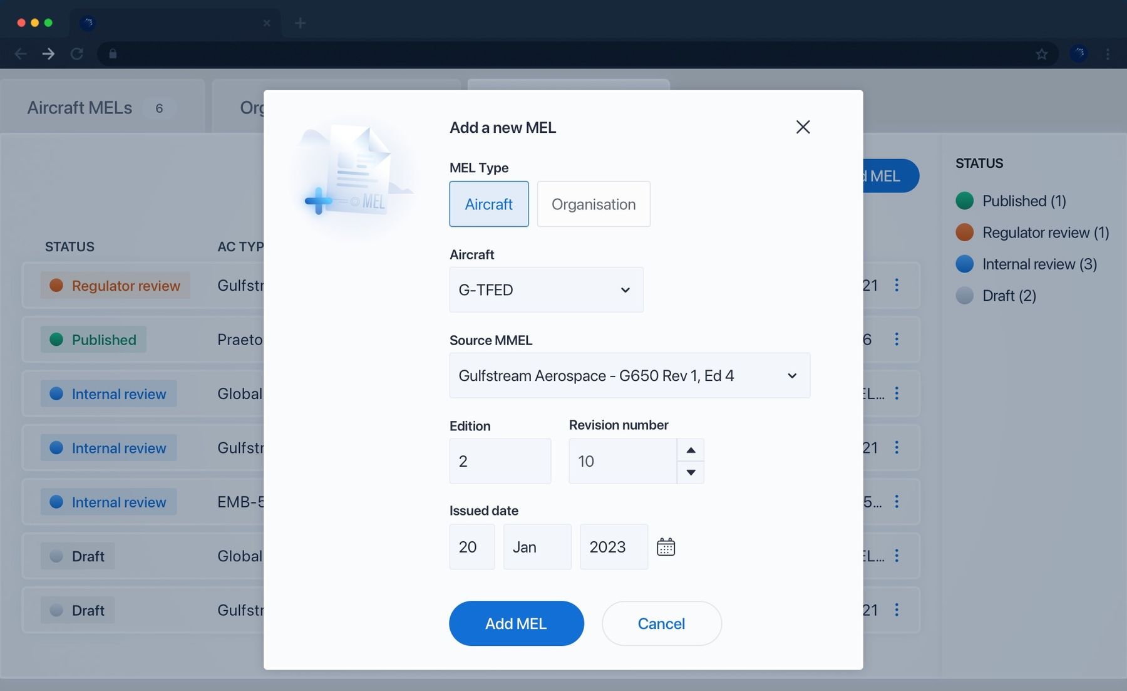This screenshot has width=1127, height=691.
Task: Open options menu for Regulator review row
Action: pos(897,285)
